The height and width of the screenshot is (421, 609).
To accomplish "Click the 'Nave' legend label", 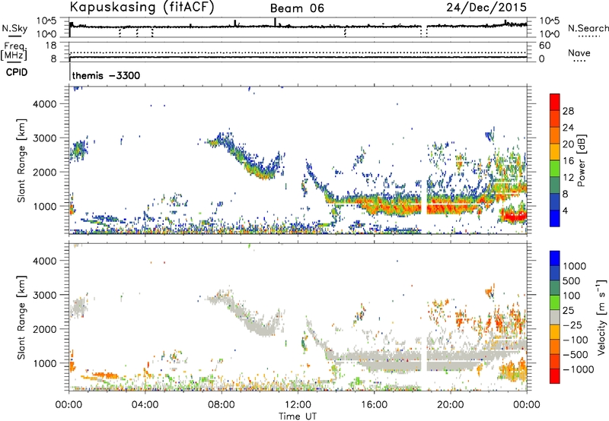I will [579, 53].
